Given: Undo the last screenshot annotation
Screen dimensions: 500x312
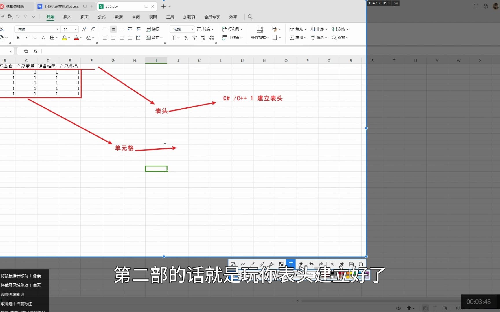Looking at the screenshot, I should click(x=311, y=264).
